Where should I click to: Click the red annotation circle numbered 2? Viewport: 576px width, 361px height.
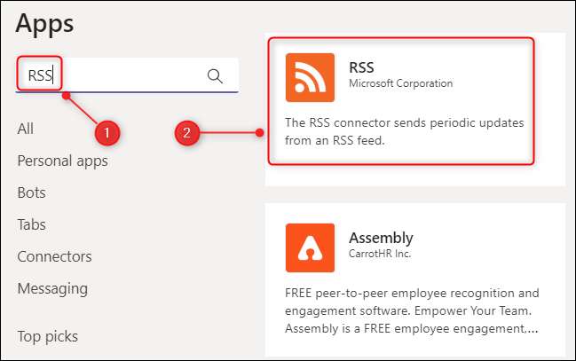186,134
